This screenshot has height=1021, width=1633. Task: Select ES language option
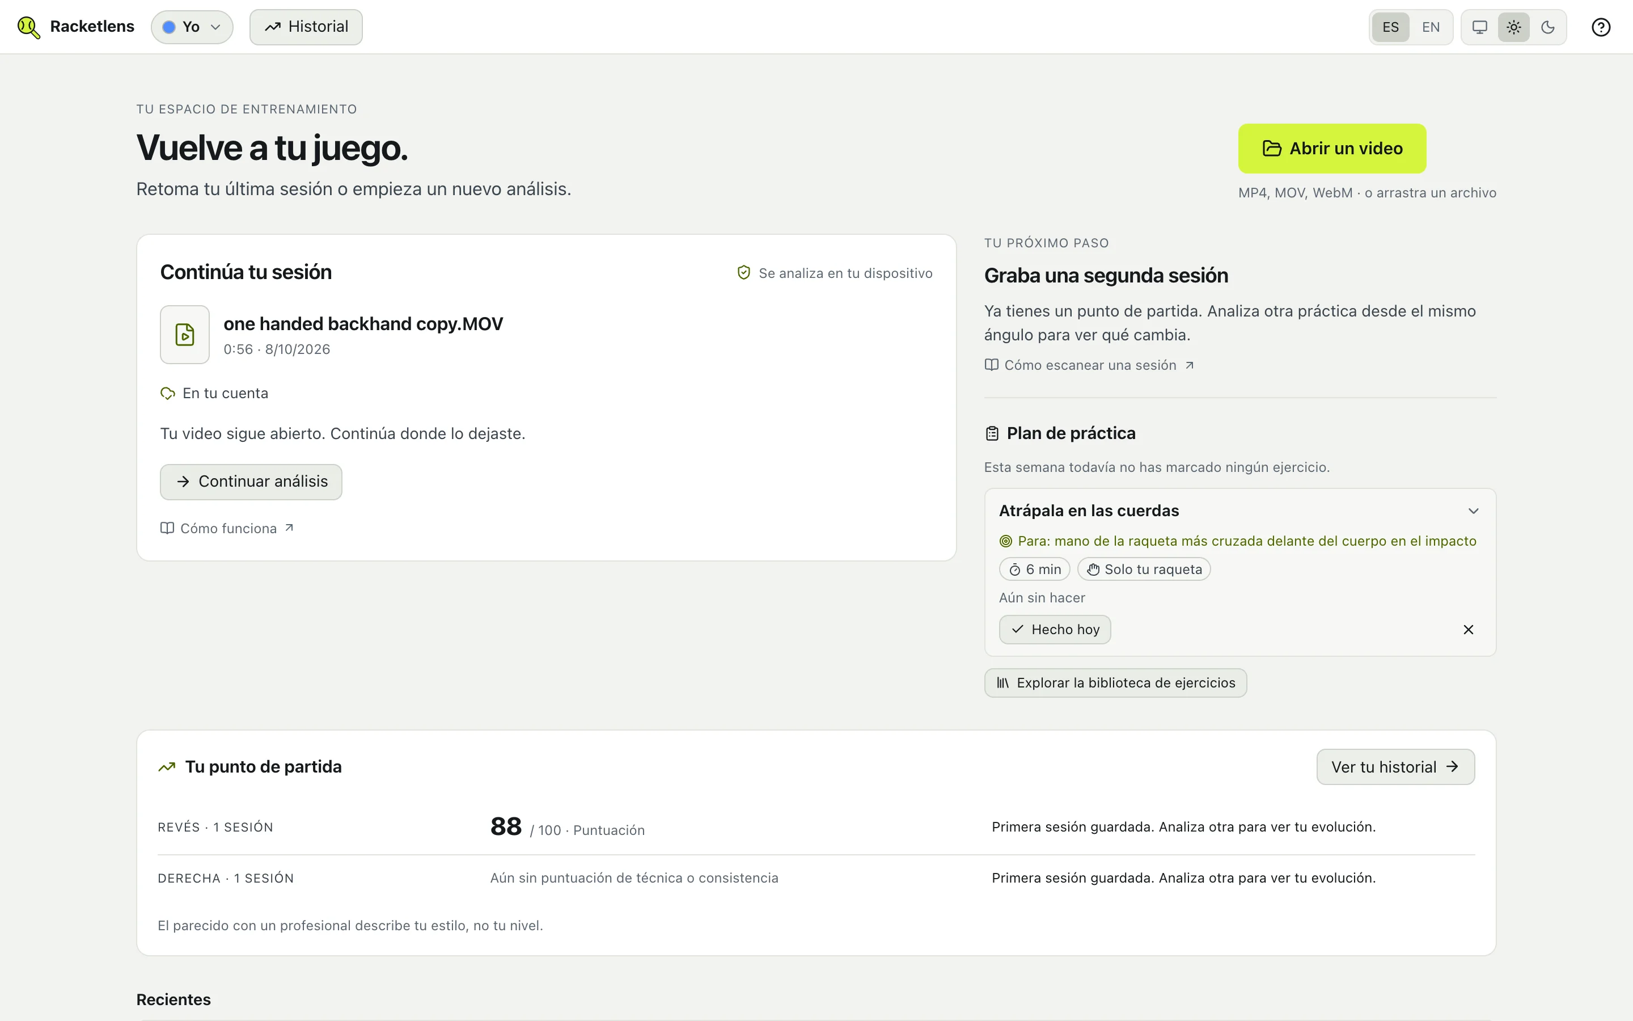click(x=1390, y=27)
